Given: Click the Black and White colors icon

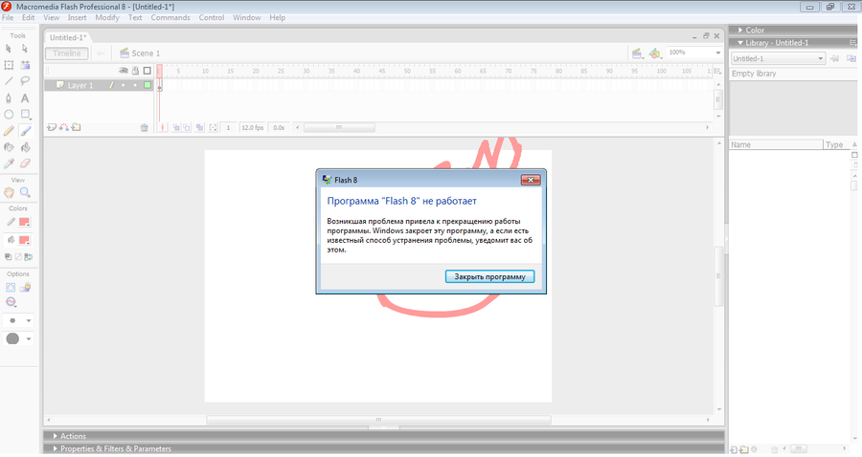Looking at the screenshot, I should point(9,257).
